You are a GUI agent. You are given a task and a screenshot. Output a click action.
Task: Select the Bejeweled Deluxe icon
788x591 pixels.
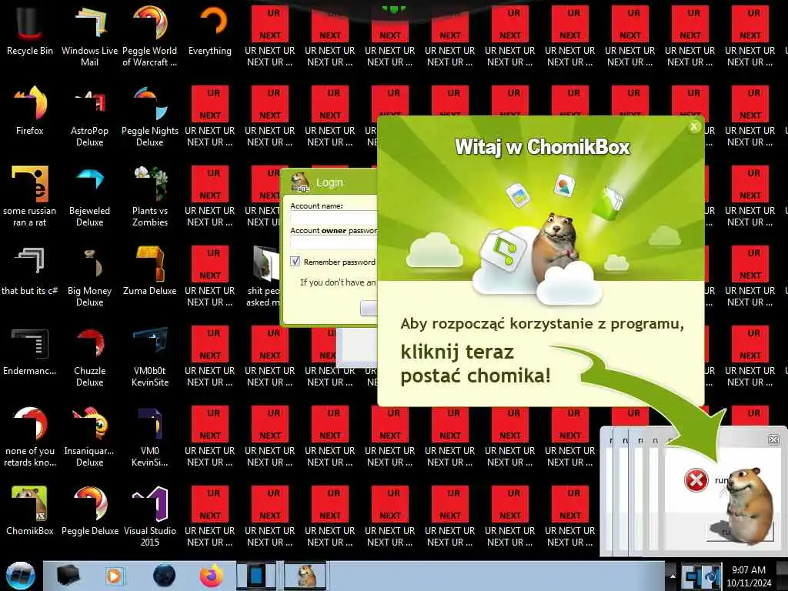click(89, 196)
